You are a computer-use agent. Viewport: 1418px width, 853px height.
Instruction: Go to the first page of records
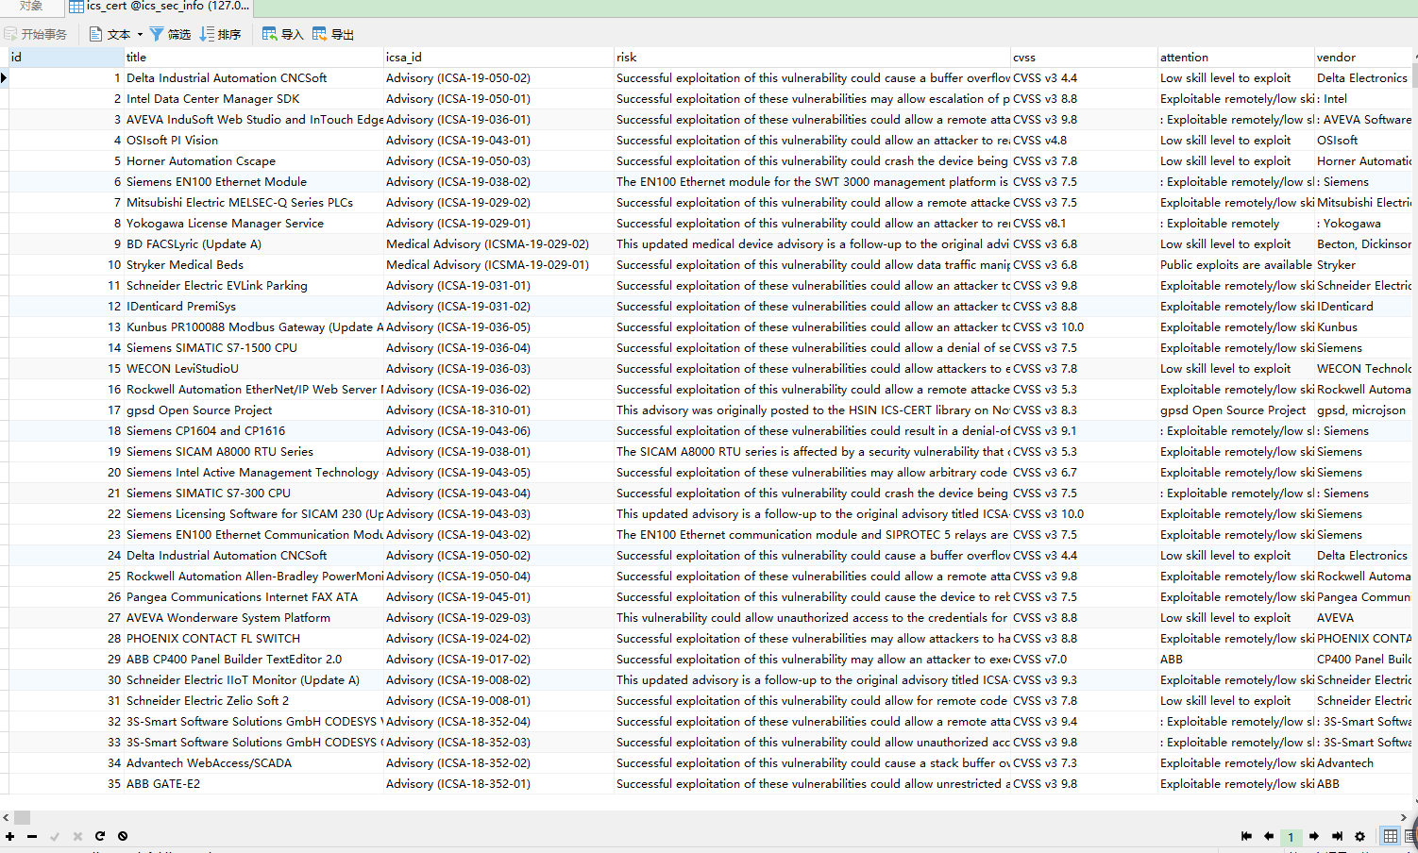click(1246, 836)
